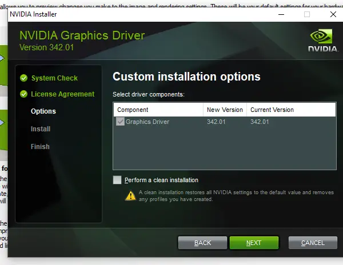Click the Current Version column header
343x265 pixels.
[x=291, y=110]
